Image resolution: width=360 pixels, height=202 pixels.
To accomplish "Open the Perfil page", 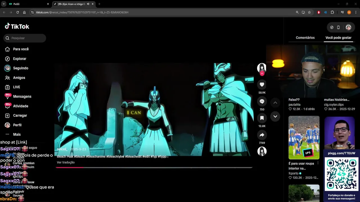I will (13, 125).
